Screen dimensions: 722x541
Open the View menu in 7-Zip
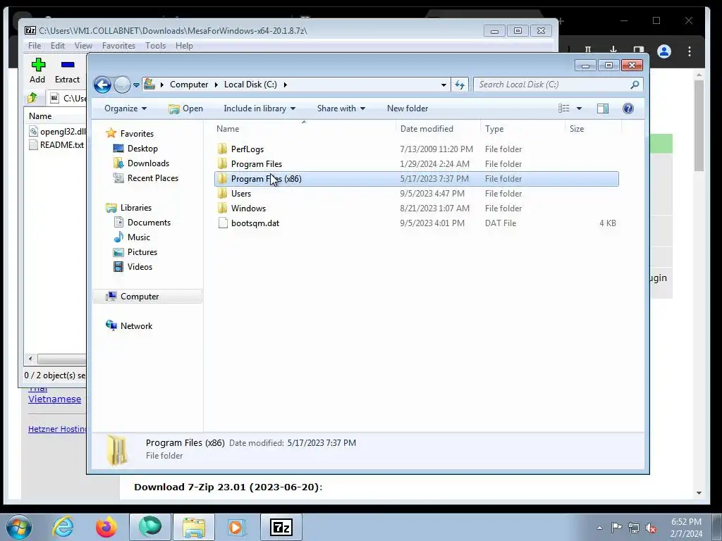point(83,46)
